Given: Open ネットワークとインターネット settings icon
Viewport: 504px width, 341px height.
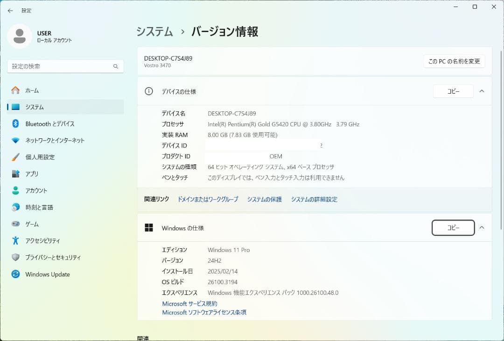Looking at the screenshot, I should click(15, 140).
